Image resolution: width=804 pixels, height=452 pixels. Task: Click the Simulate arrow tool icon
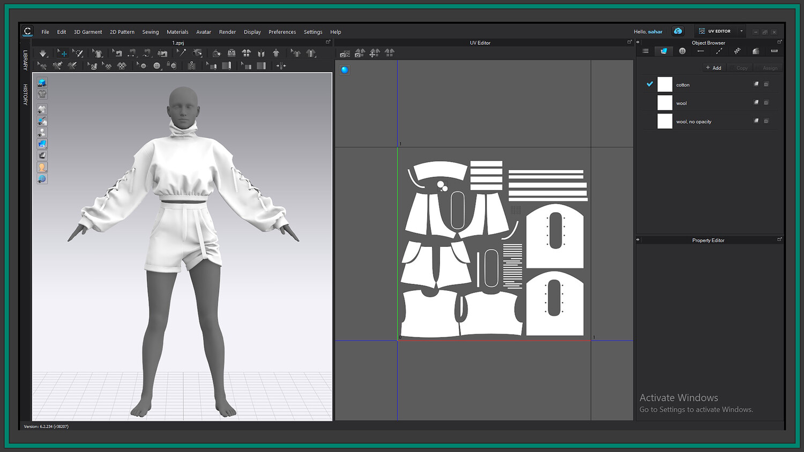click(x=43, y=53)
